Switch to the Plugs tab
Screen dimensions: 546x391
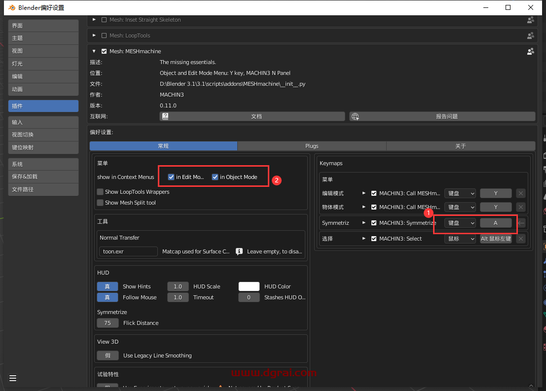click(312, 146)
